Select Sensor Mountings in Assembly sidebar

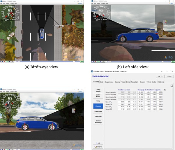tap(98, 122)
